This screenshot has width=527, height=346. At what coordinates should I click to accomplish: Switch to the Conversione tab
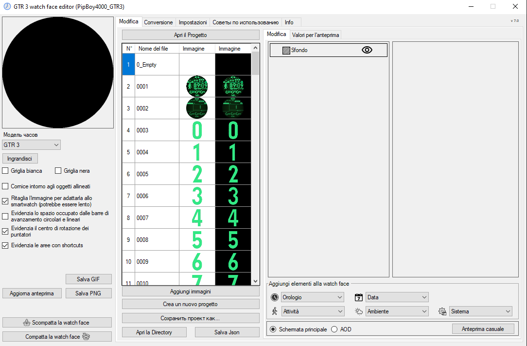(x=158, y=22)
